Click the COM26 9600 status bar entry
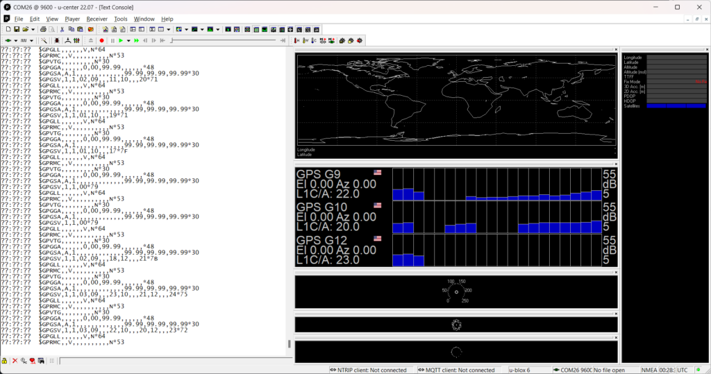The width and height of the screenshot is (711, 374). (x=572, y=370)
